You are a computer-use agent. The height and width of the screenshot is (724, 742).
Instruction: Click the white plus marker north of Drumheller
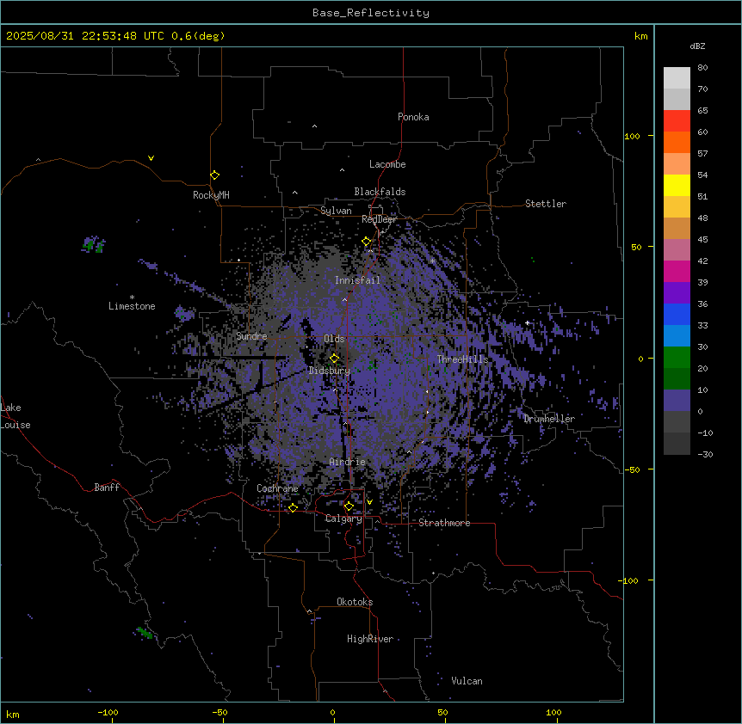(x=527, y=322)
